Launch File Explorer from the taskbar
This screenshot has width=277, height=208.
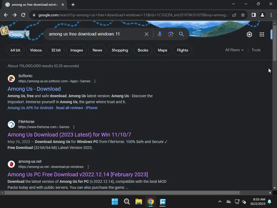click(139, 201)
